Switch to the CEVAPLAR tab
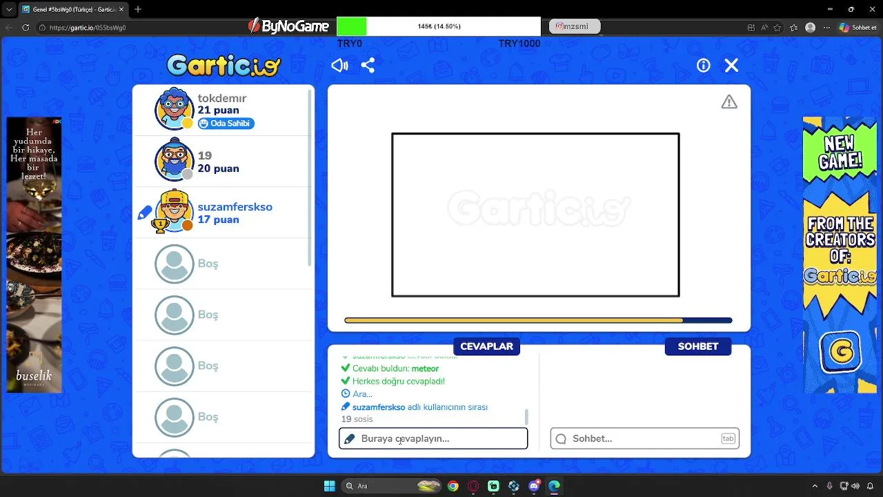The image size is (883, 497). [486, 347]
